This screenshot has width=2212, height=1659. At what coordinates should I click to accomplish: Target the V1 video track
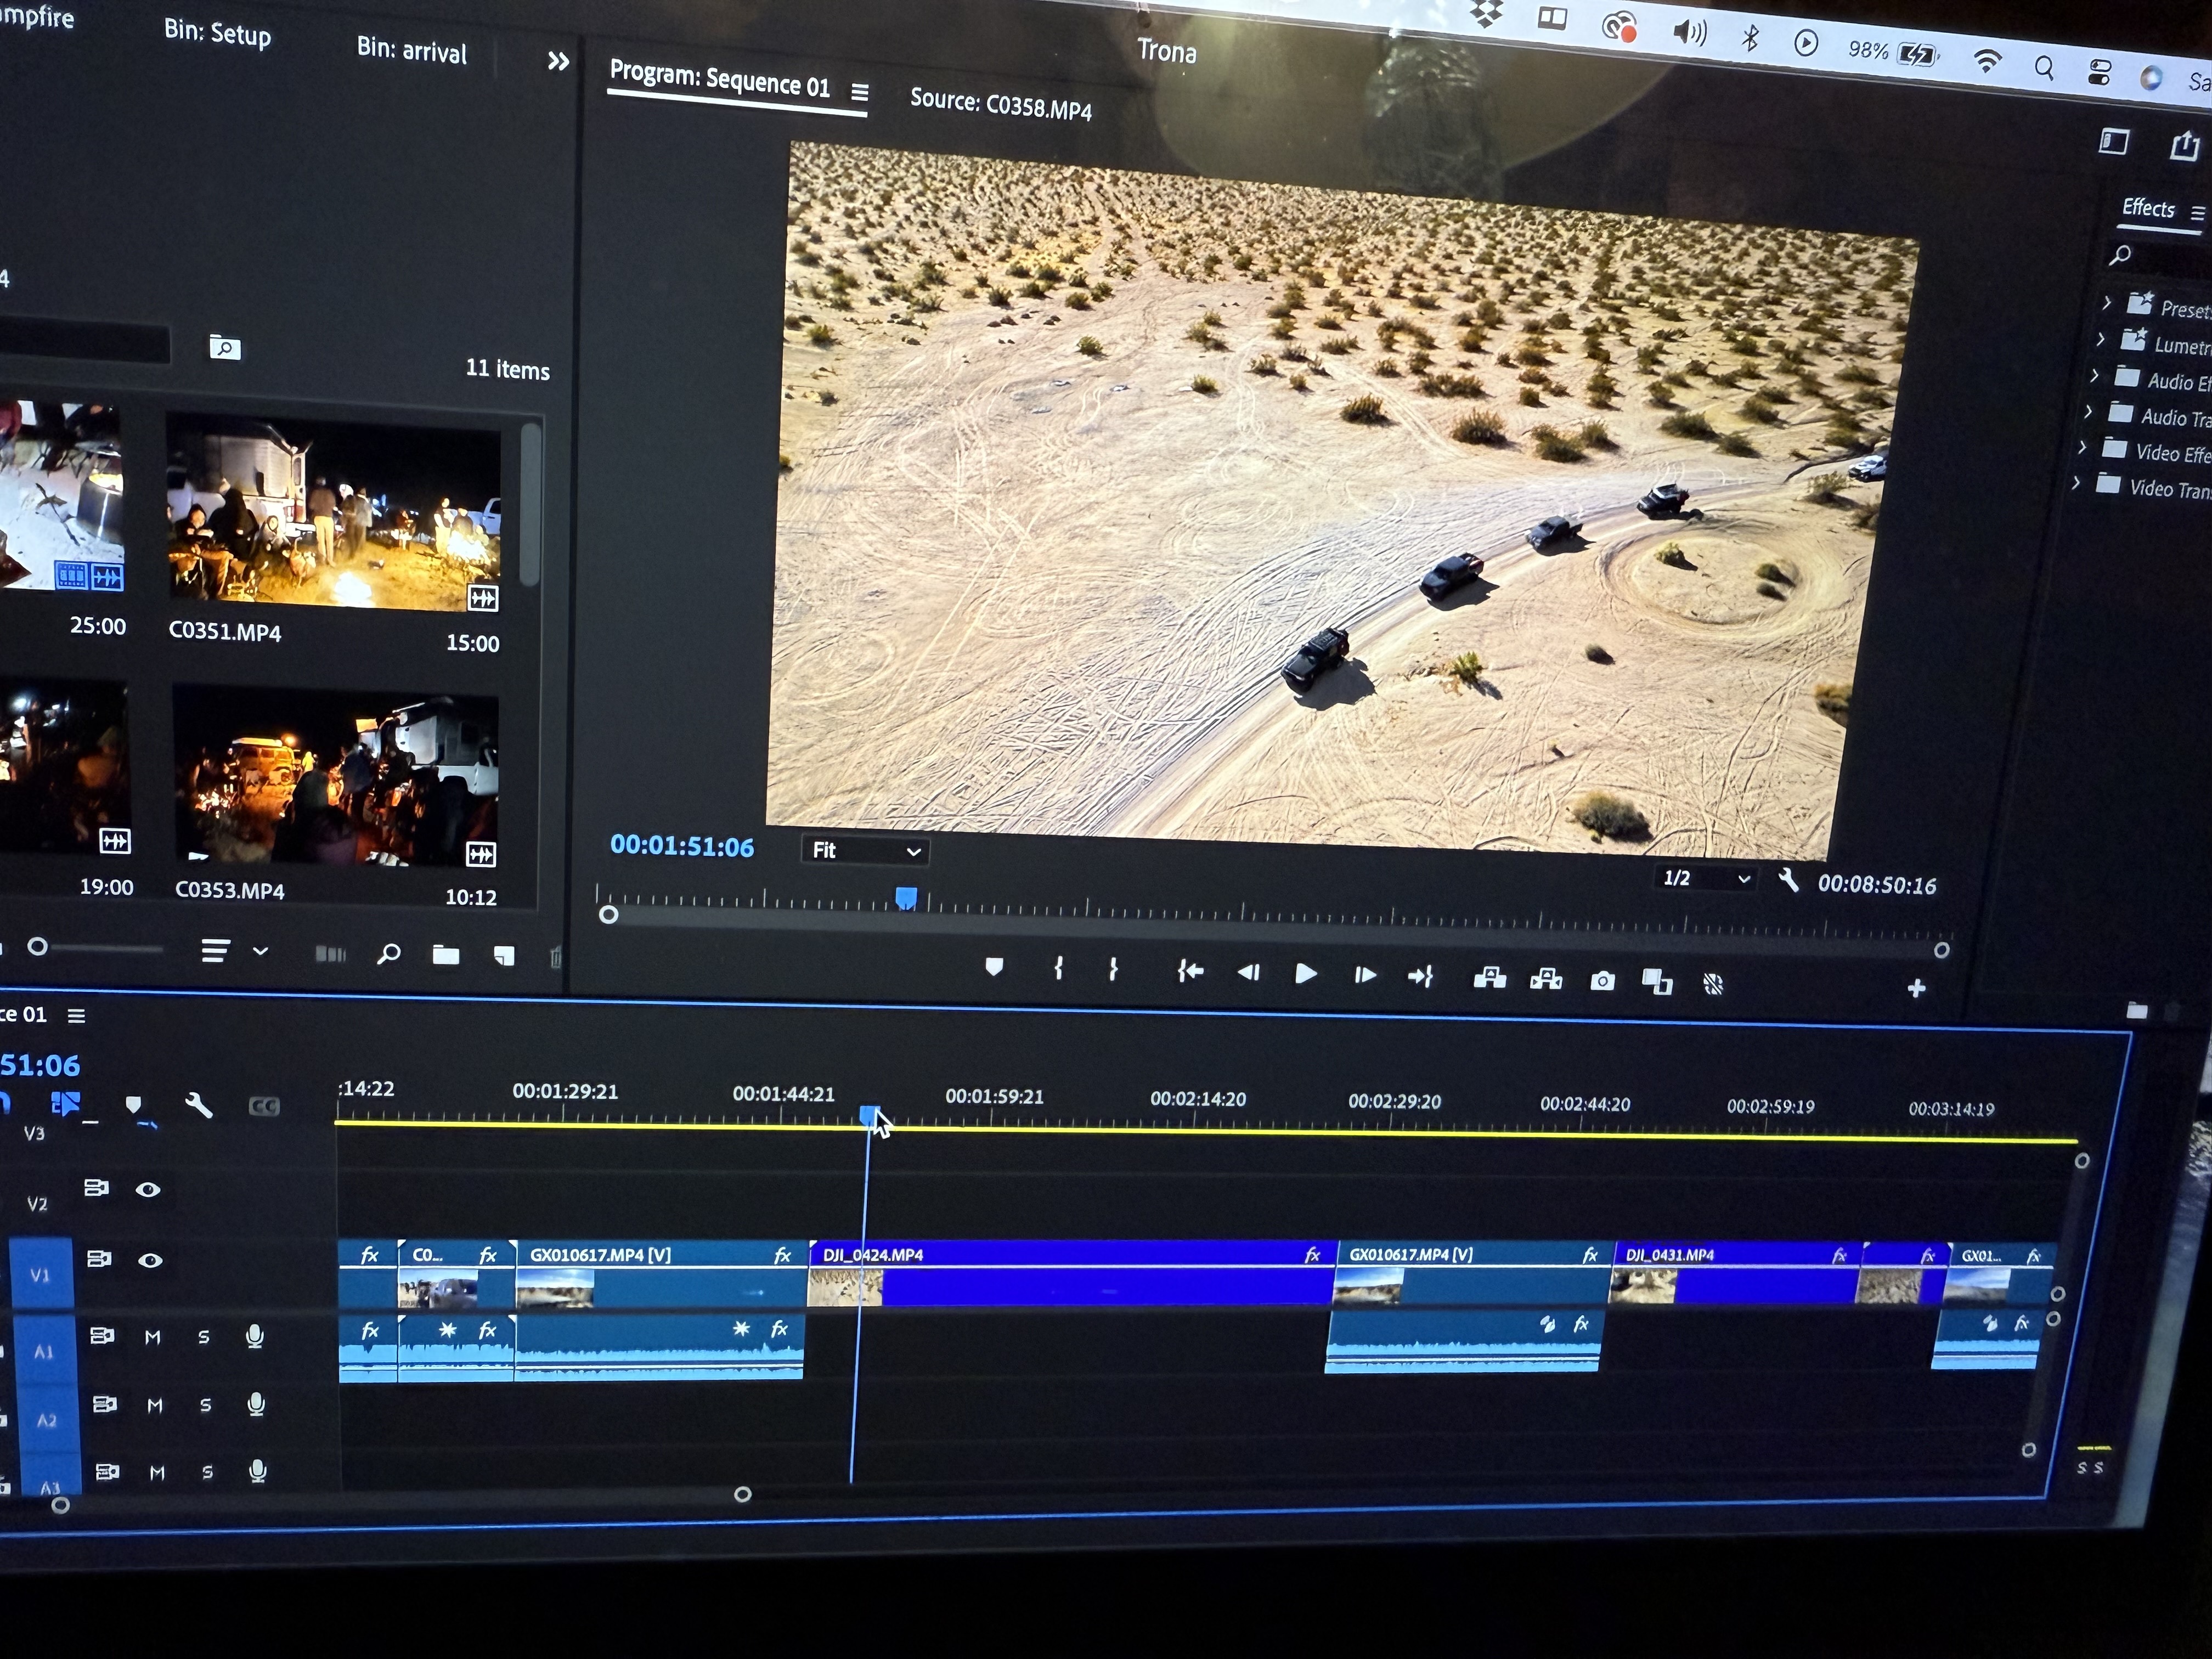click(x=40, y=1274)
